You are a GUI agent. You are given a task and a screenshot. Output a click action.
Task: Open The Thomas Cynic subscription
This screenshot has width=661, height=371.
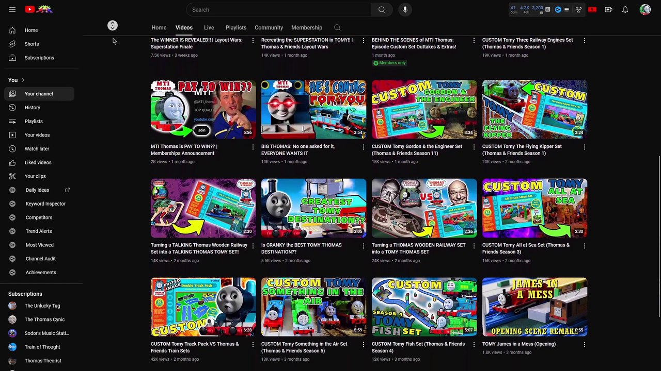(39, 319)
